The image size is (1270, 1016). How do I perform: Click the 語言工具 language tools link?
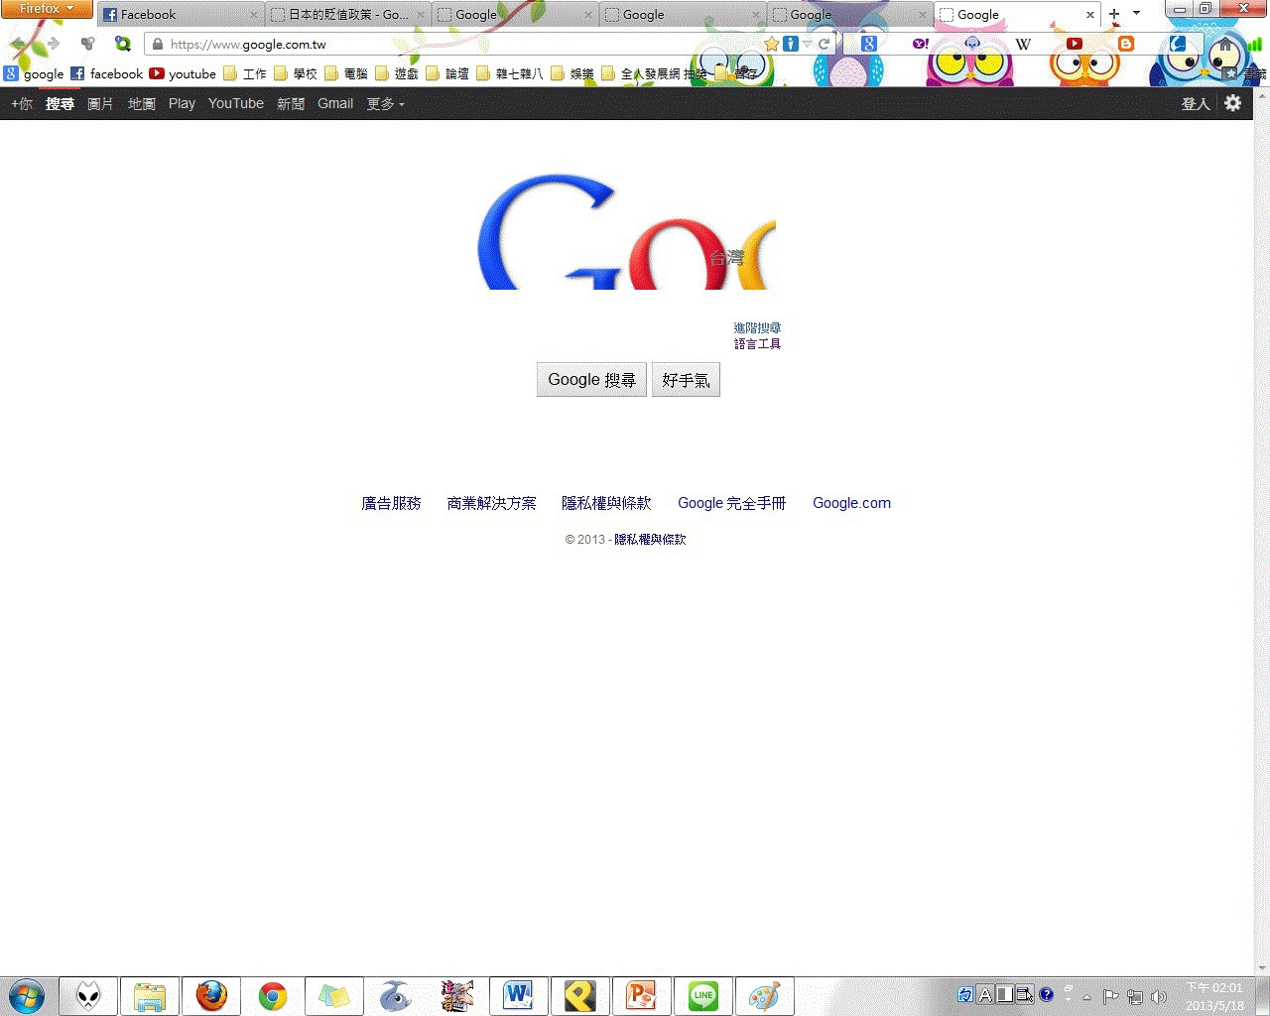coord(757,343)
